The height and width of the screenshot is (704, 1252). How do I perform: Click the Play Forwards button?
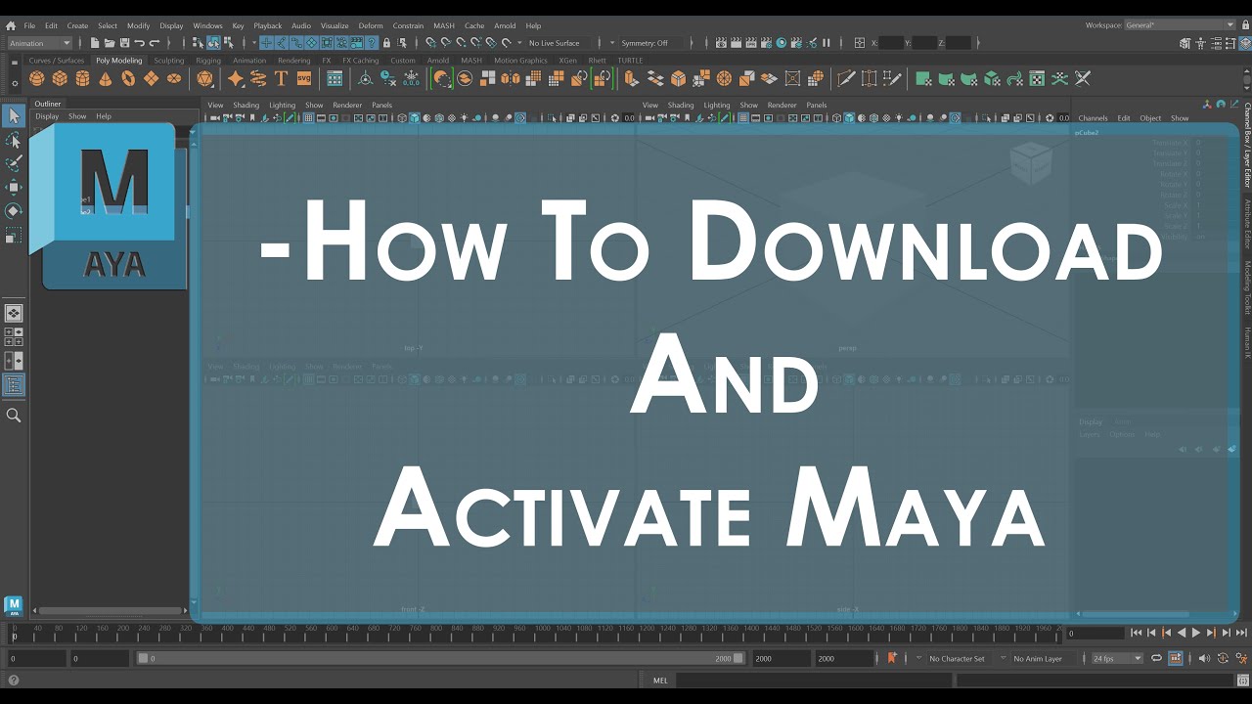1195,634
